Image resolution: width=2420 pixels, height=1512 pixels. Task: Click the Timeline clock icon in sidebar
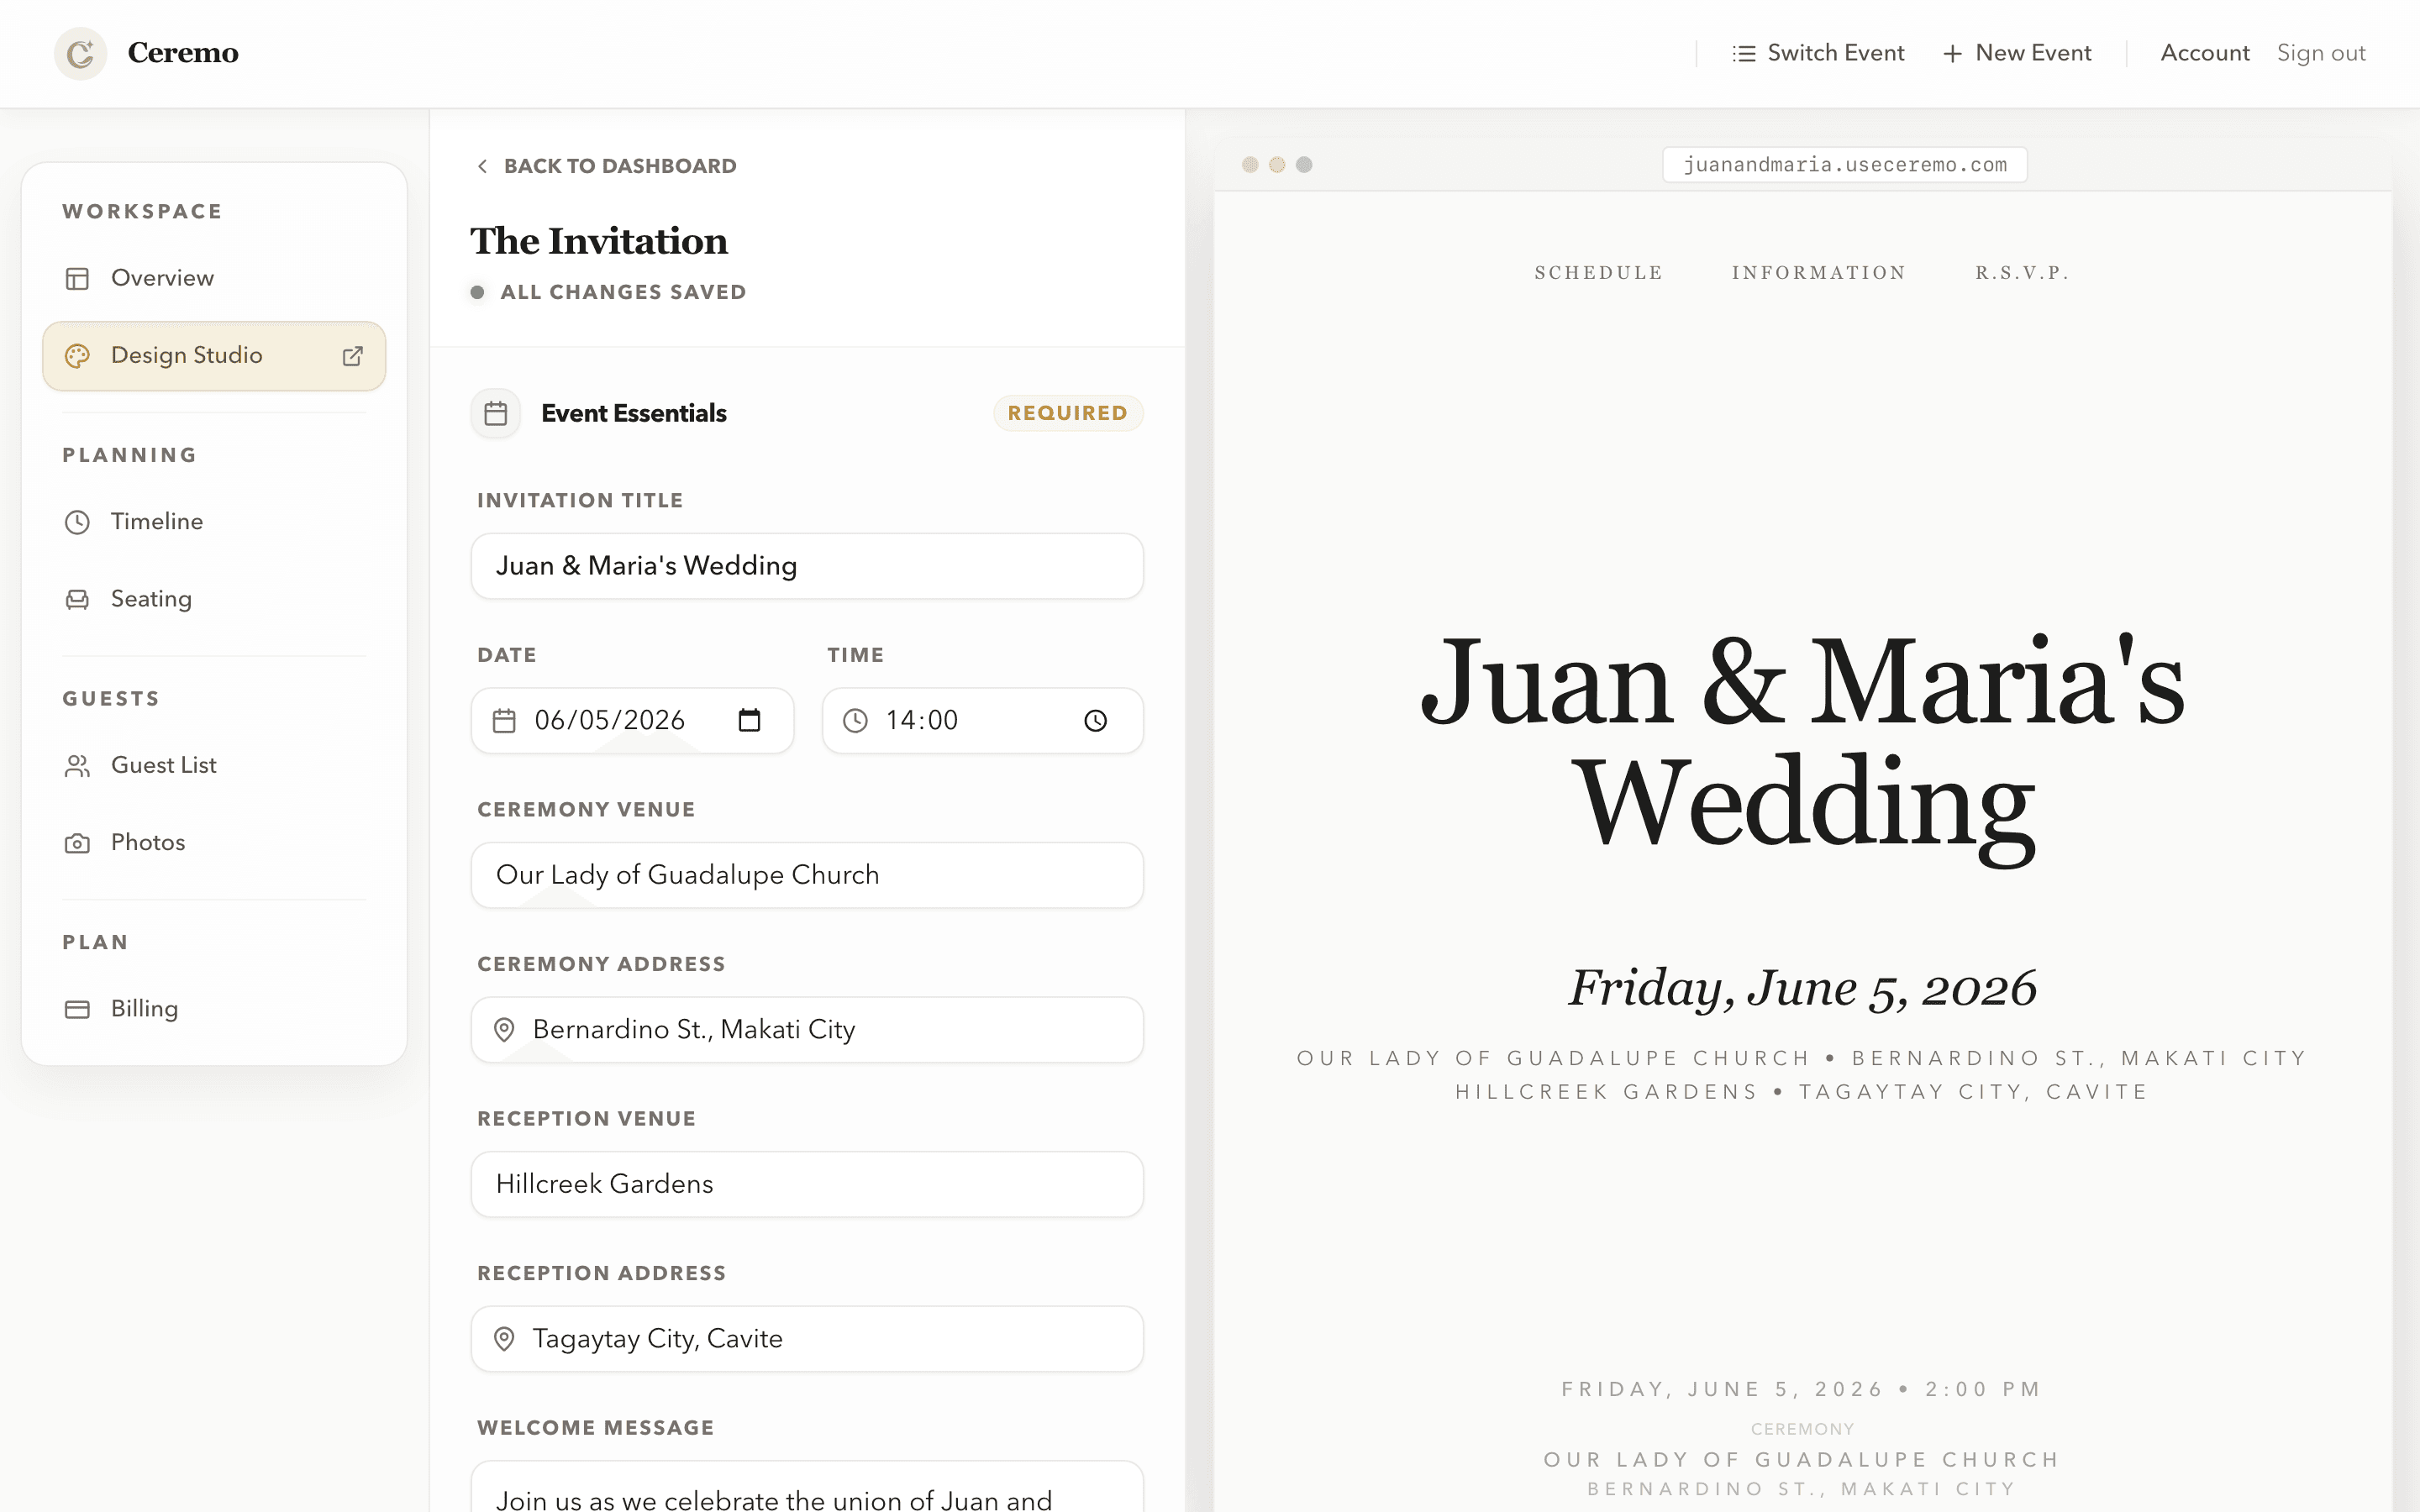tap(77, 522)
